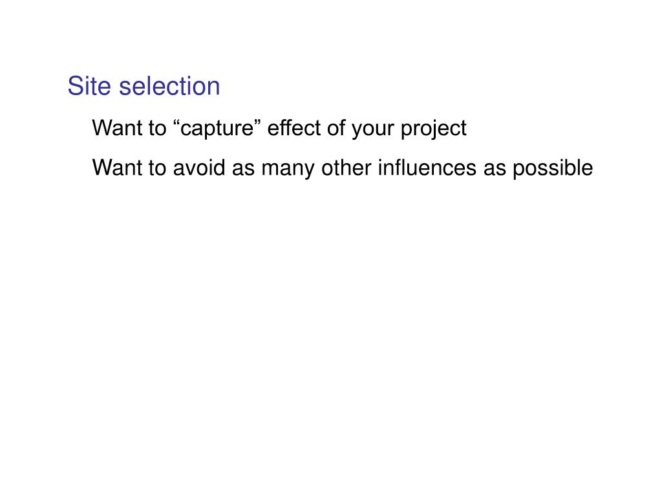Click 'to' before 'avoid' in second line

[x=157, y=168]
